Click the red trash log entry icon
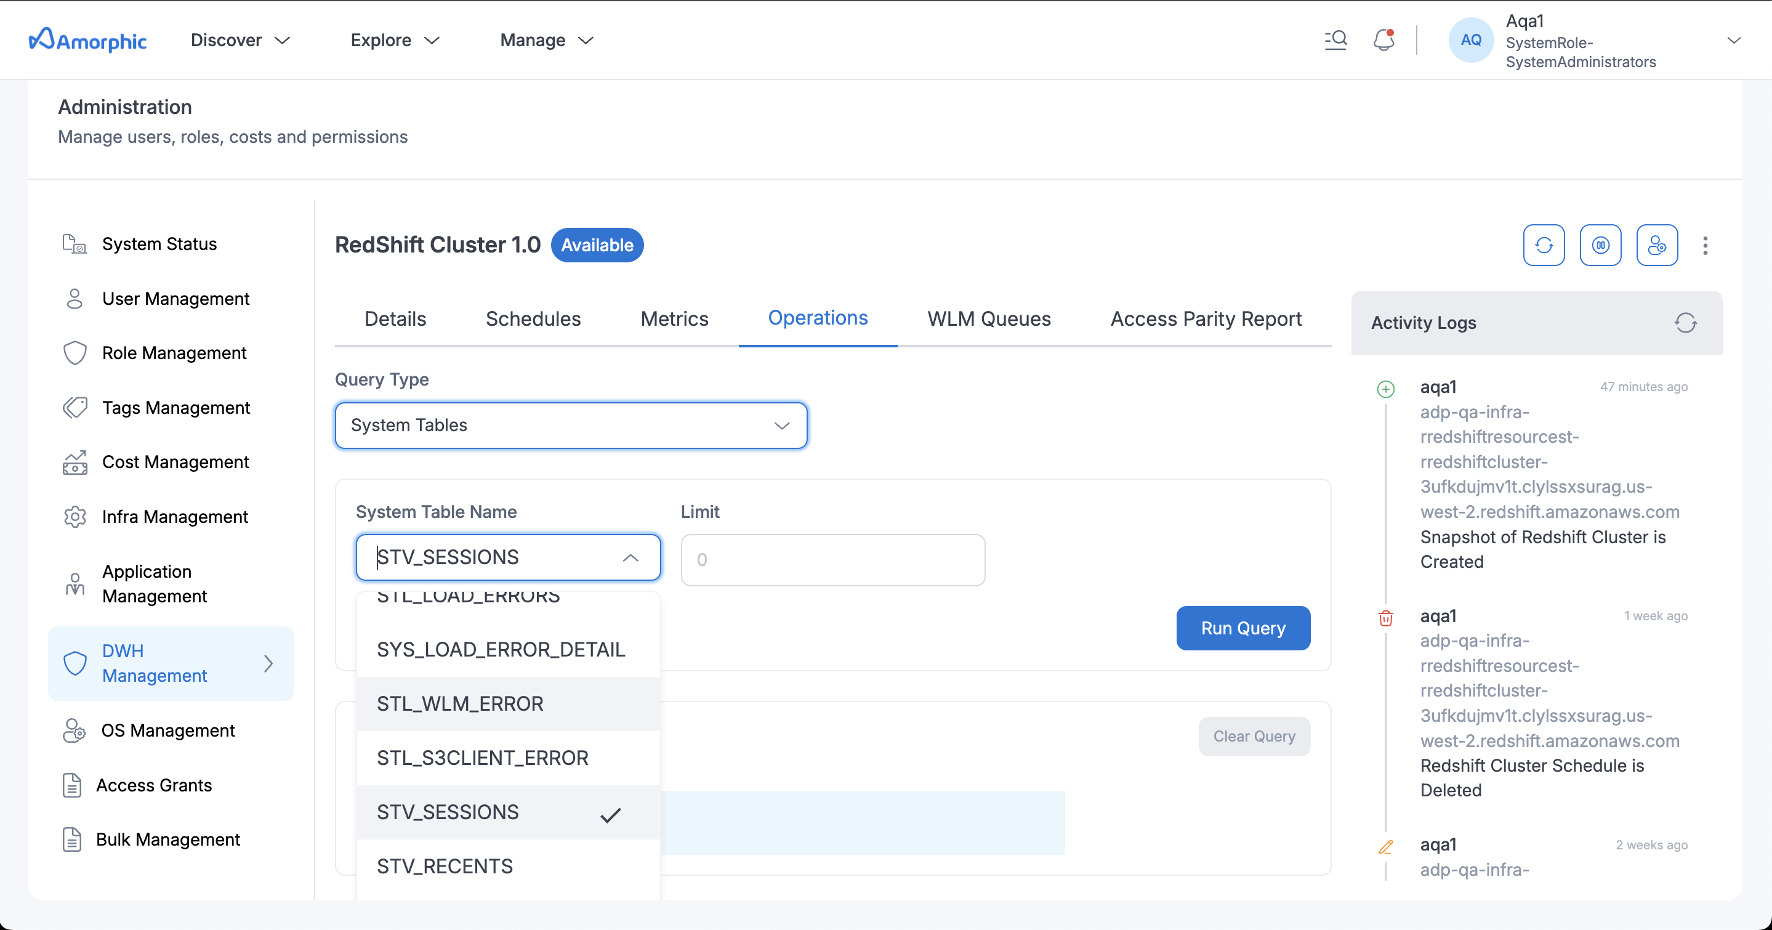The height and width of the screenshot is (930, 1772). (1385, 618)
